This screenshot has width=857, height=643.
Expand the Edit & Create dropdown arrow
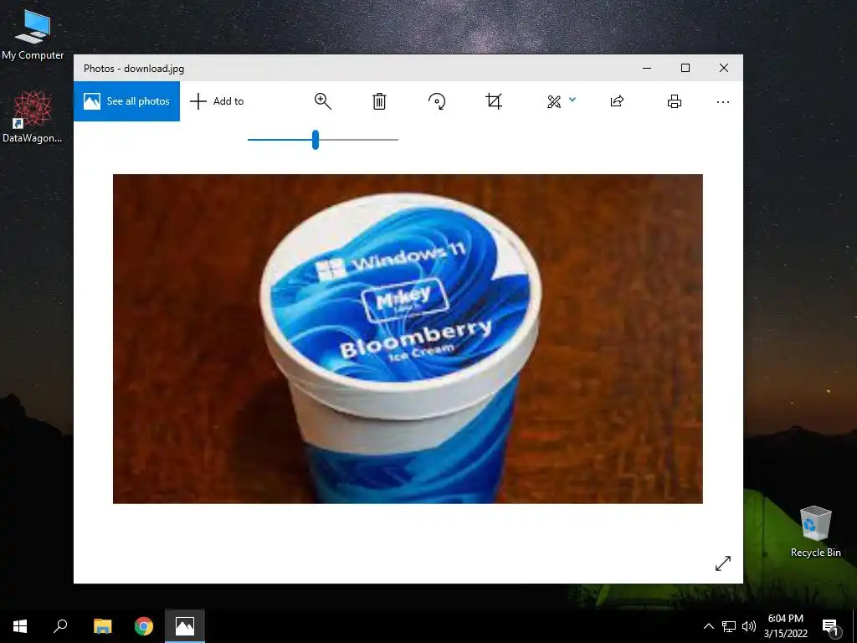pos(572,100)
